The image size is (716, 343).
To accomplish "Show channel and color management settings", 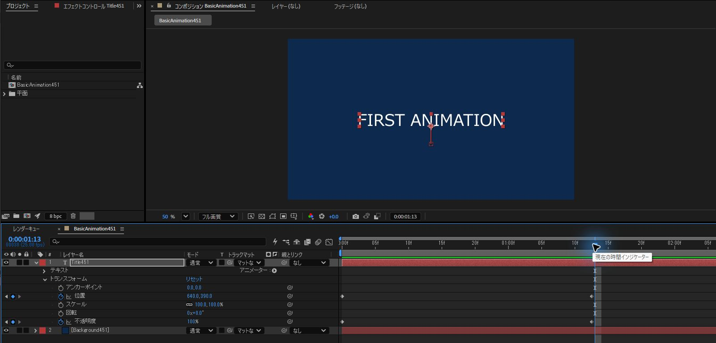I will (x=311, y=217).
